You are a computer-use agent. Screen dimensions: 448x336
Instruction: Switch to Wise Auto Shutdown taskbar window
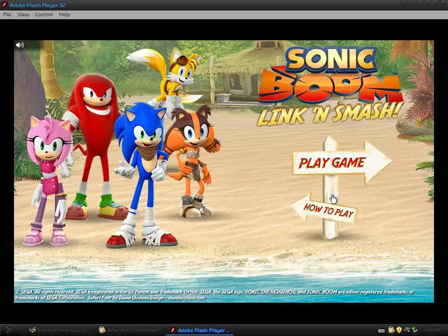[x=128, y=330]
